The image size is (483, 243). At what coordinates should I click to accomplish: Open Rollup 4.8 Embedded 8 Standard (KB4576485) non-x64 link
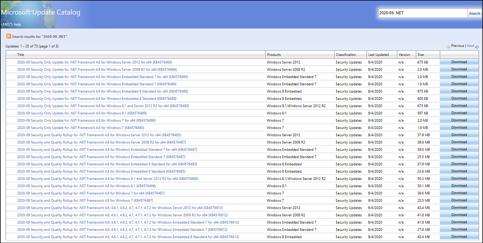pyautogui.click(x=101, y=171)
